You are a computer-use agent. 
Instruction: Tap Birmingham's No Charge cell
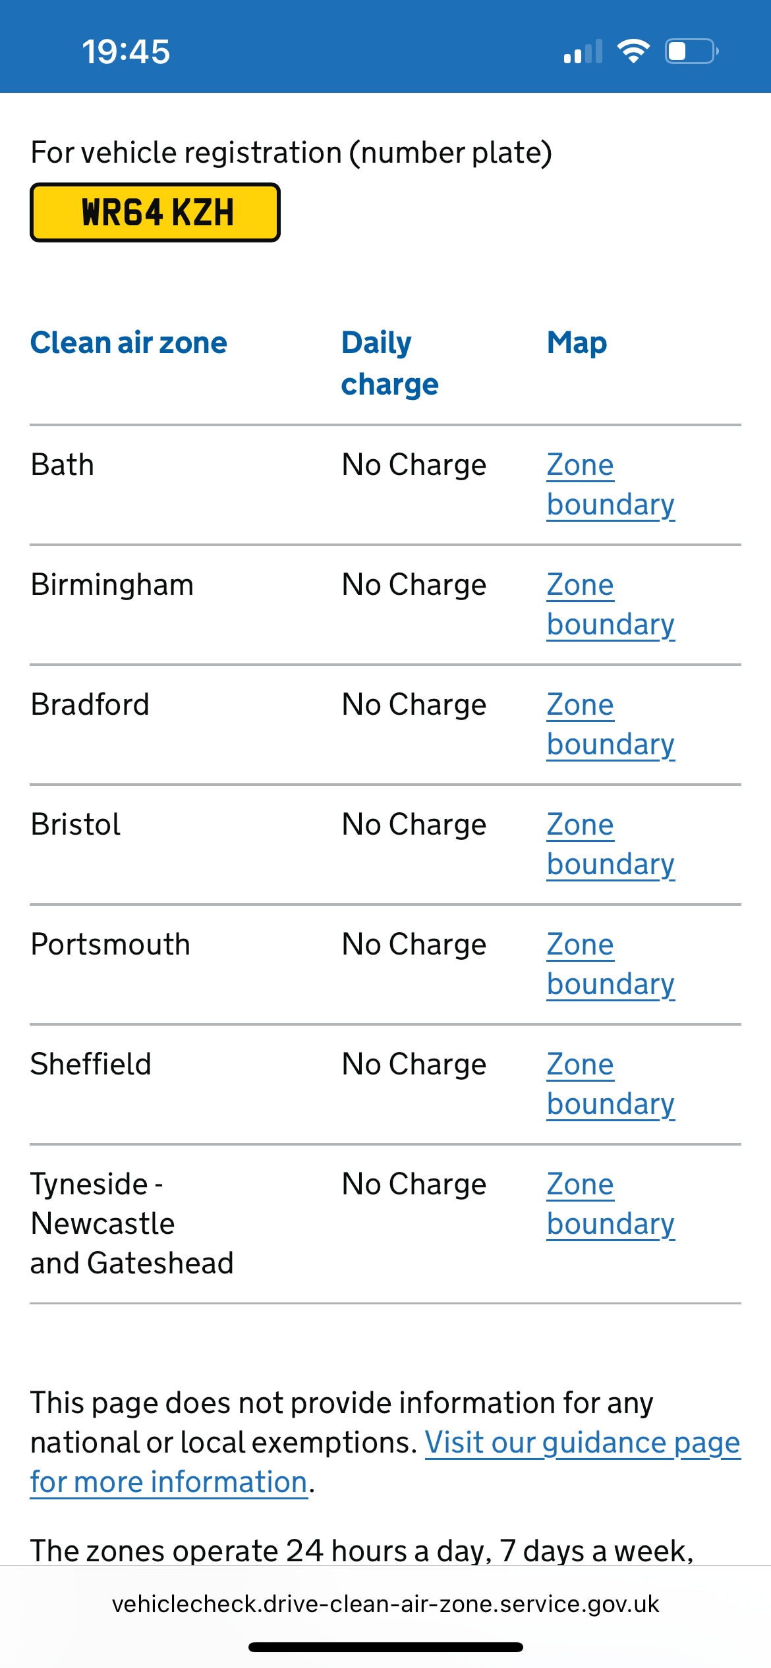point(414,585)
